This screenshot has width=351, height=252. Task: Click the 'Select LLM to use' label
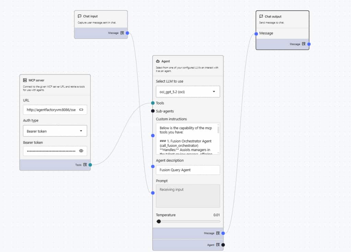click(169, 81)
